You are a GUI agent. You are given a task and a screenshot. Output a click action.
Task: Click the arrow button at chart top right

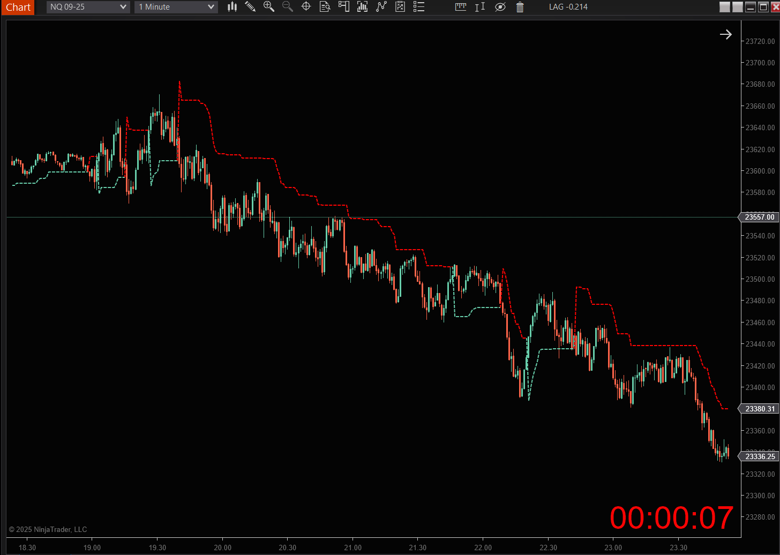[x=725, y=35]
